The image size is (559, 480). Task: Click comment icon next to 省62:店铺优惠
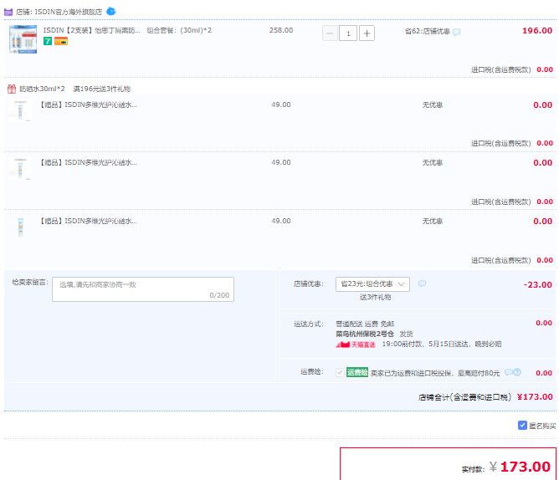(x=456, y=32)
